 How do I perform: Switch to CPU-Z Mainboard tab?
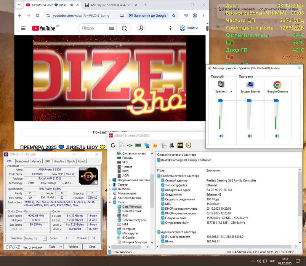pyautogui.click(x=22, y=161)
